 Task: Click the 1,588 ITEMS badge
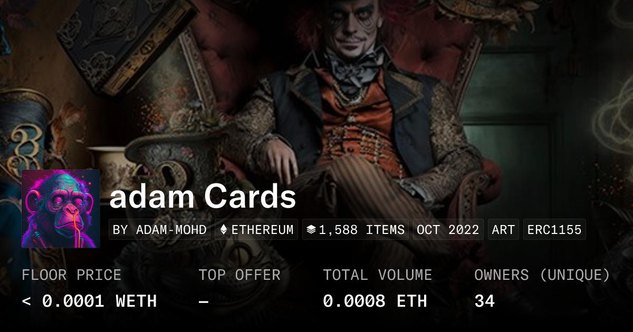click(356, 230)
